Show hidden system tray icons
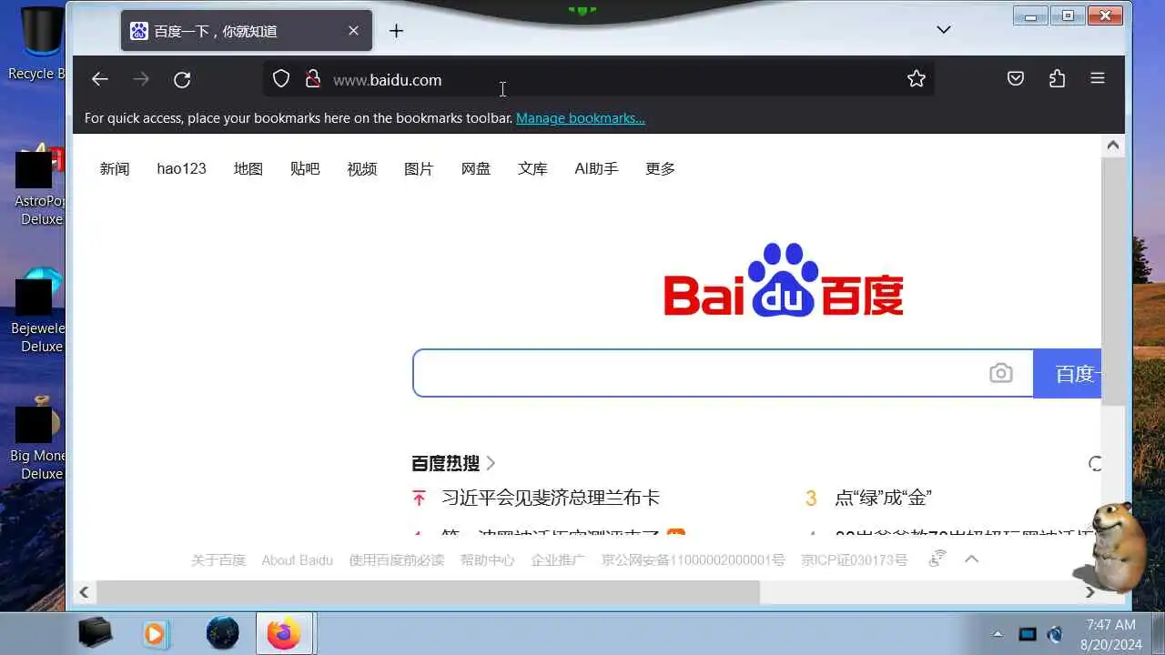The height and width of the screenshot is (655, 1165). (x=998, y=634)
